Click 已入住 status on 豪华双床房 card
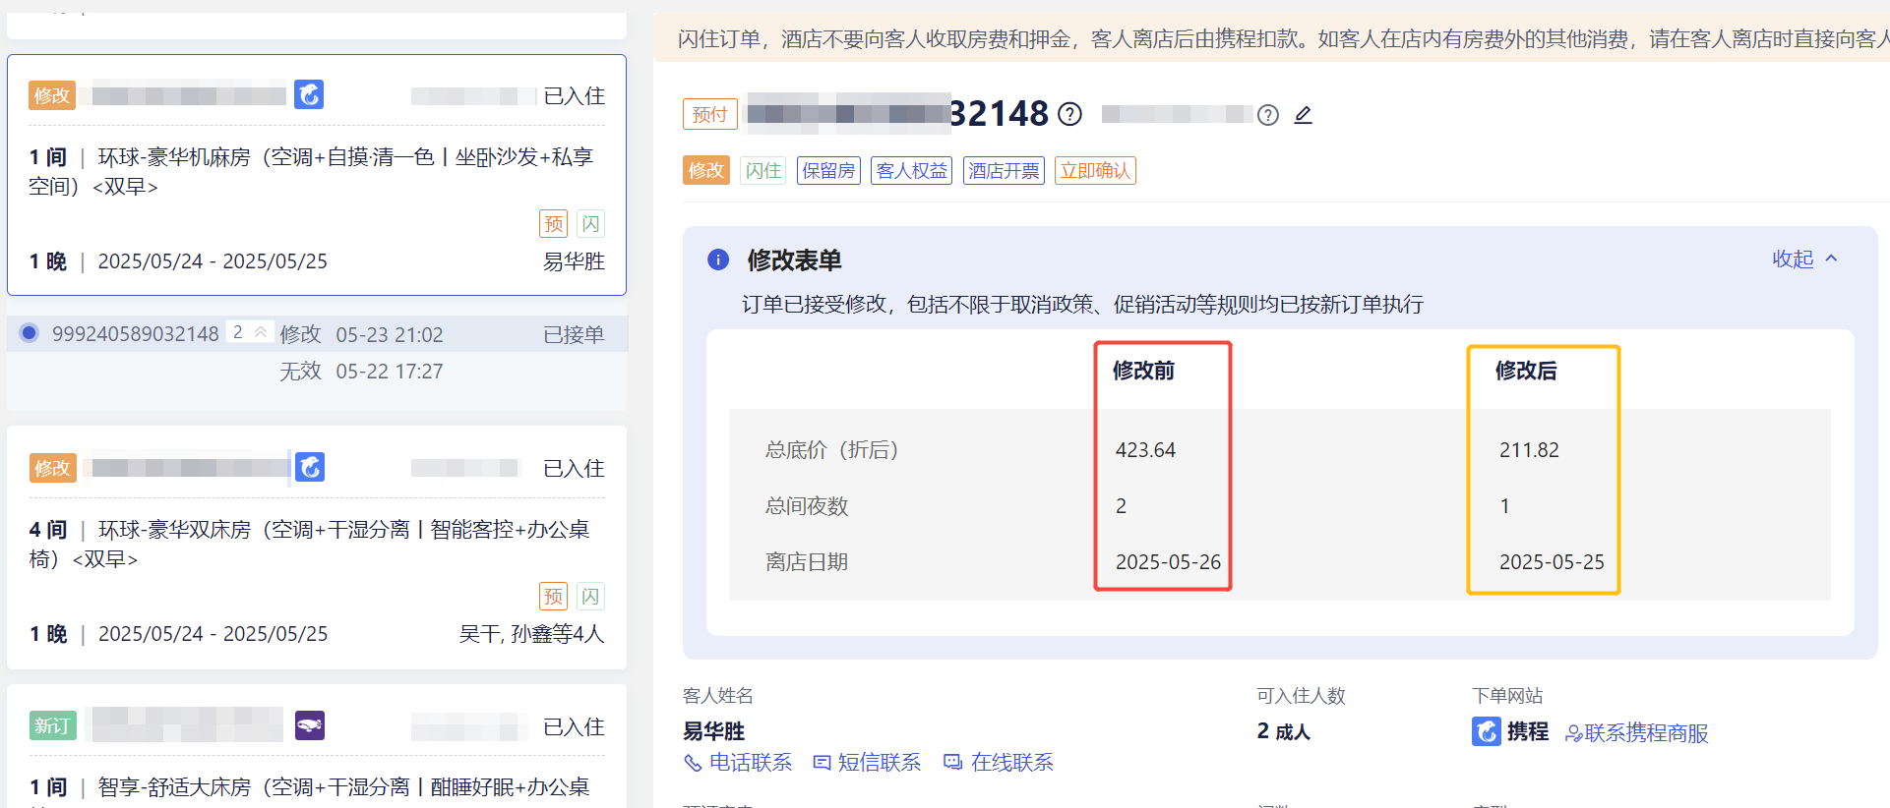The image size is (1890, 808). 575,468
